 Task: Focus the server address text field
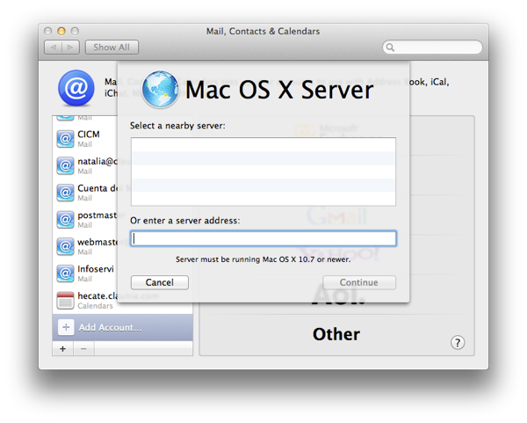(263, 238)
